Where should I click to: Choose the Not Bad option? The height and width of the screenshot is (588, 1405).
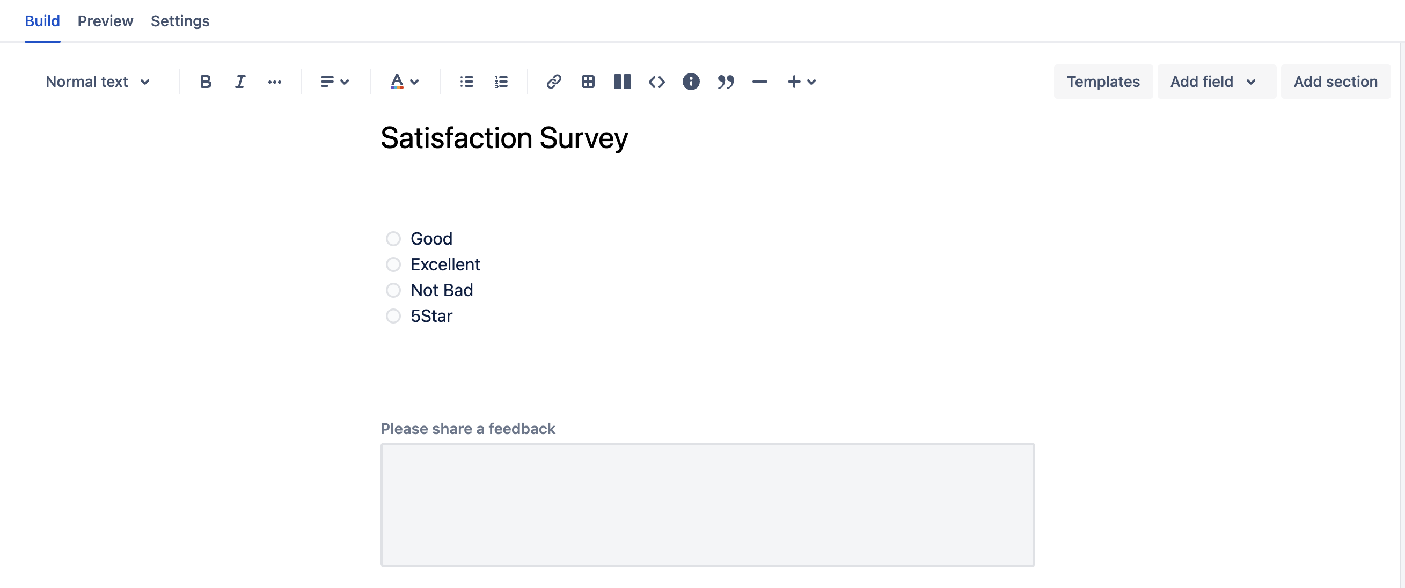pyautogui.click(x=393, y=290)
